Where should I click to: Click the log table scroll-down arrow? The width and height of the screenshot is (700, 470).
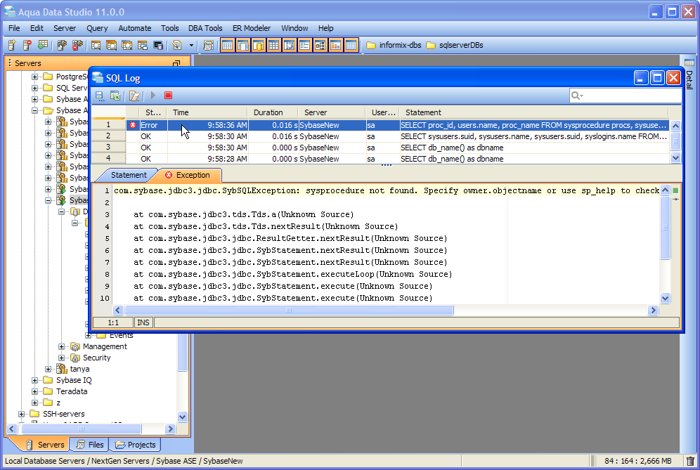(x=675, y=157)
